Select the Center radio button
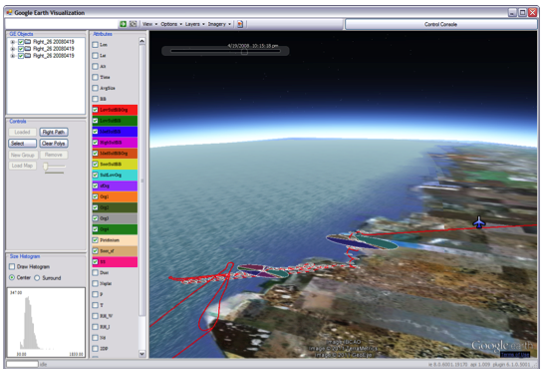 click(x=12, y=277)
